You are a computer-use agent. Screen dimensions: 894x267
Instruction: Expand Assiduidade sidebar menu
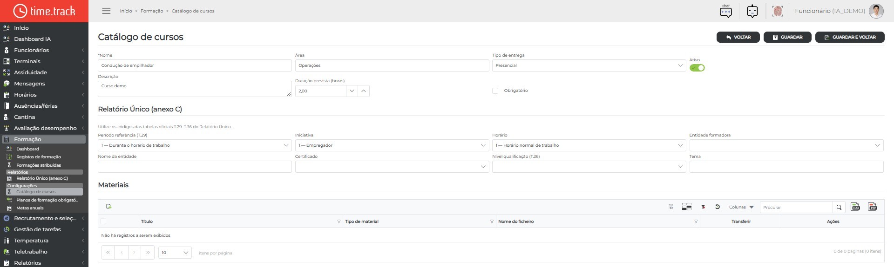[x=44, y=72]
